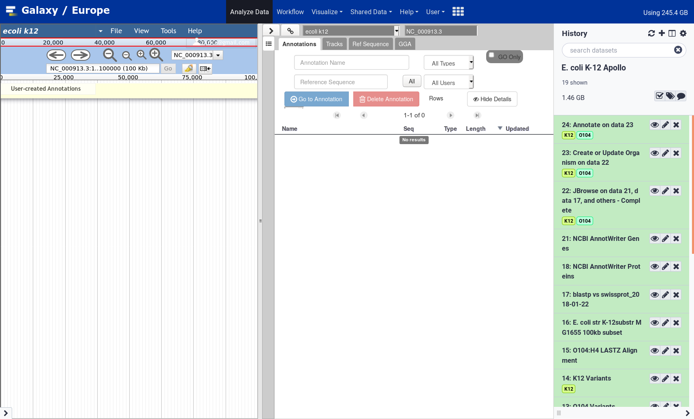Edit attributes of dataset 24 pencil icon
Viewport: 694px width, 419px height.
click(665, 125)
